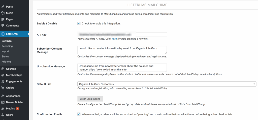Click the Comments speech bubble icon

(x=3, y=25)
